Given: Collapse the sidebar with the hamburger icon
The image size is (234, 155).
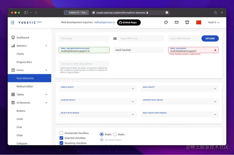Looking at the screenshot, I should point(12,22).
